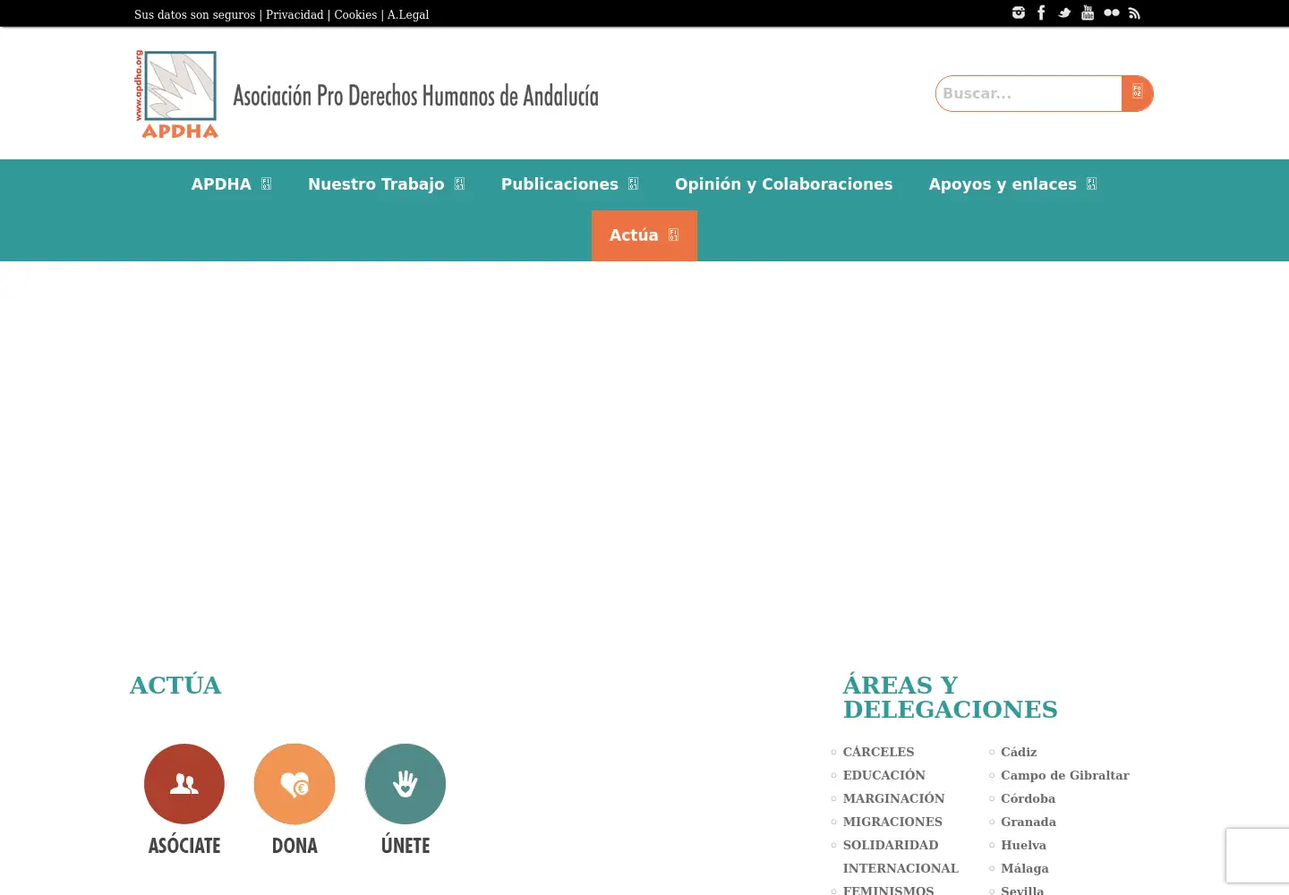1289x895 pixels.
Task: Open Opinión y Colaboraciones menu item
Action: [783, 183]
